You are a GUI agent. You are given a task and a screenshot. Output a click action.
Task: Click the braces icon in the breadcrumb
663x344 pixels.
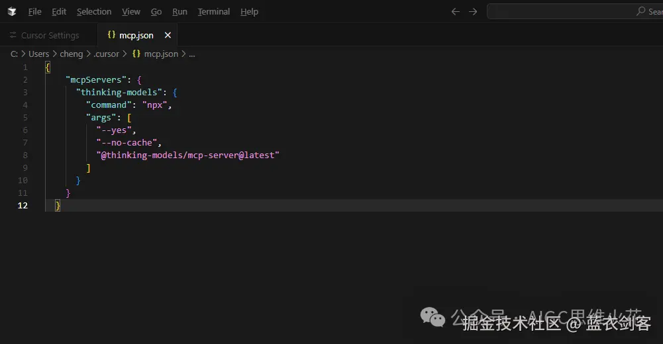pos(136,54)
